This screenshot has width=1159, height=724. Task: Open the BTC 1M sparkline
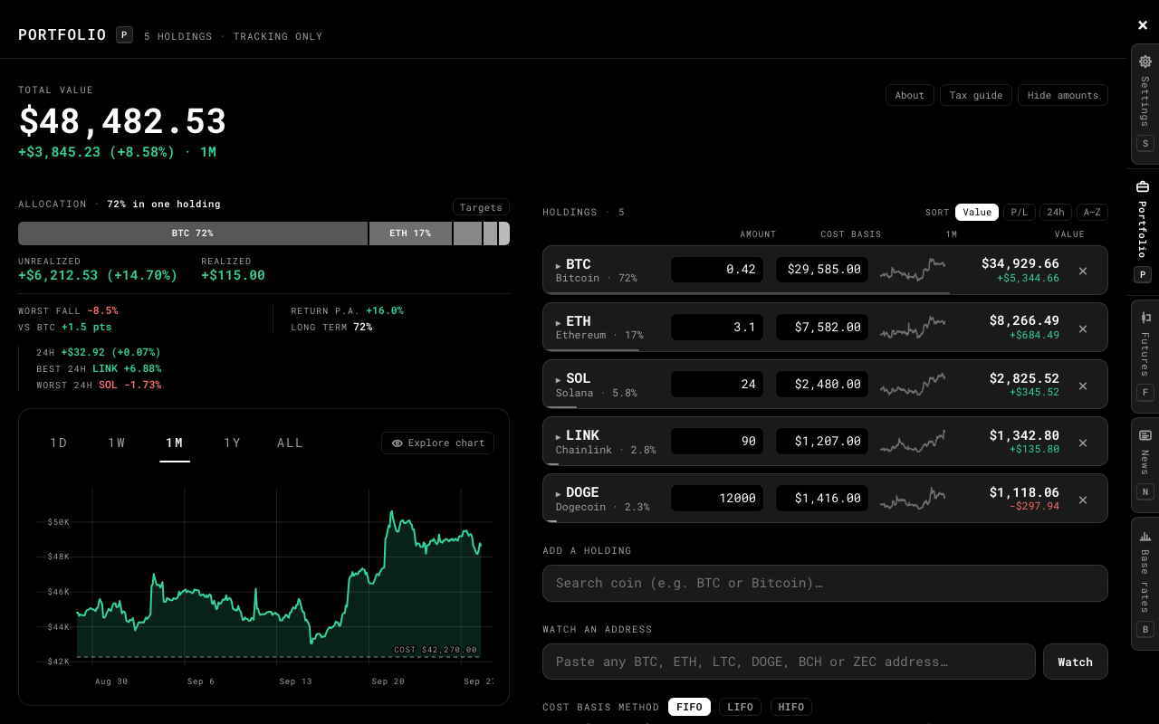[913, 270]
